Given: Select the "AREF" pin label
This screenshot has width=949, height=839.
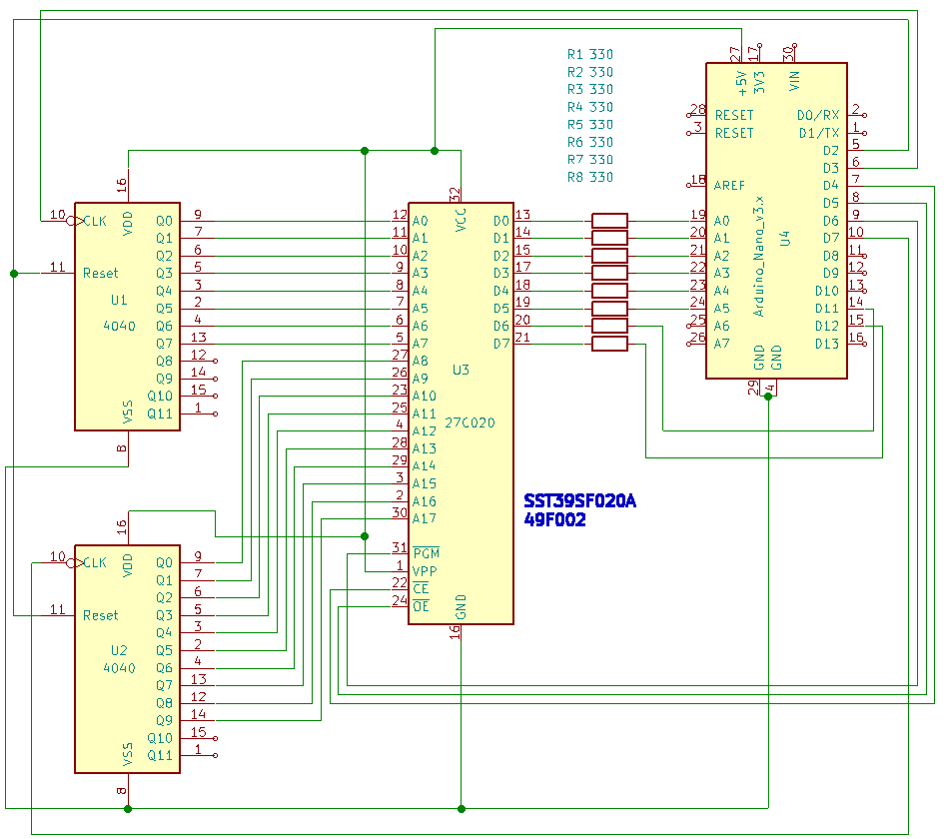Looking at the screenshot, I should coord(729,185).
